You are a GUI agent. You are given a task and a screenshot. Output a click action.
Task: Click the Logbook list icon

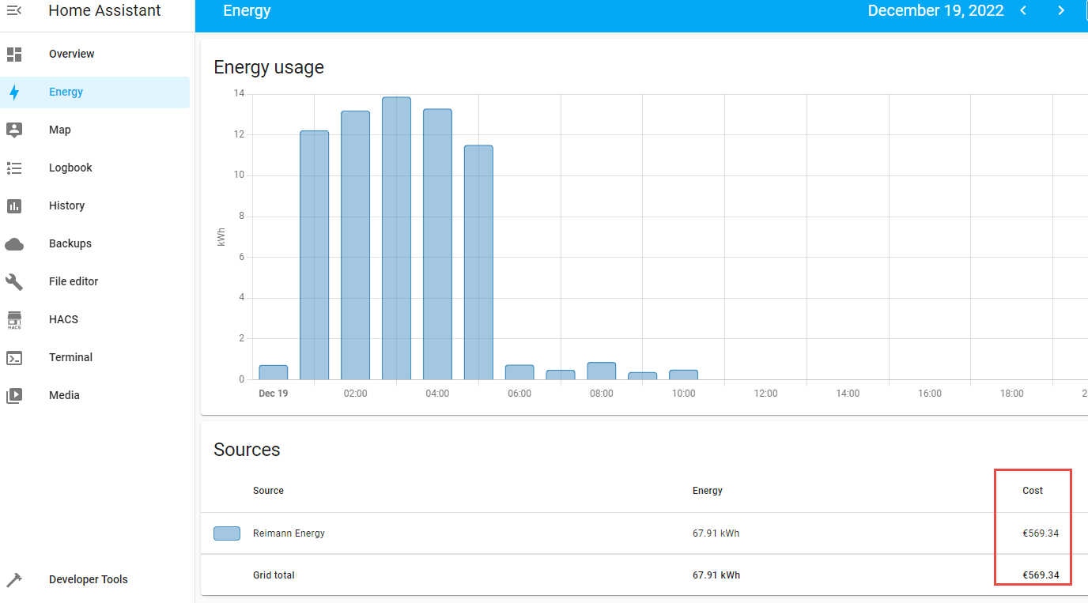(14, 168)
